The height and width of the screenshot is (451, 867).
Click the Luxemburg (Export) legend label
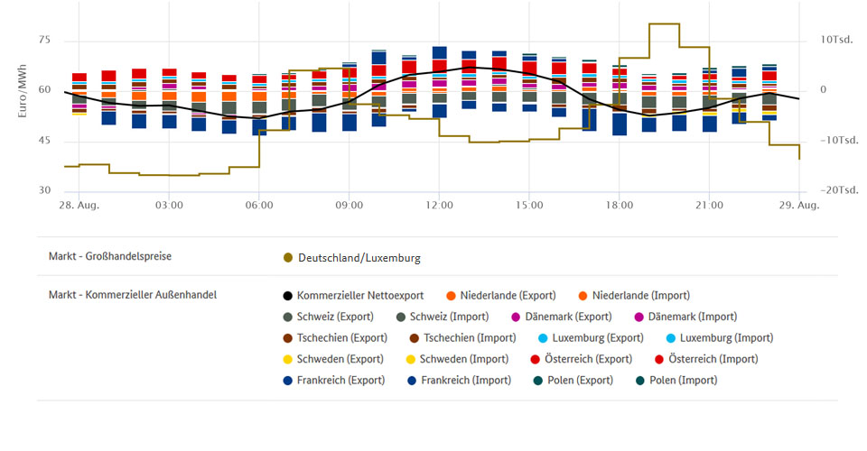pos(598,338)
